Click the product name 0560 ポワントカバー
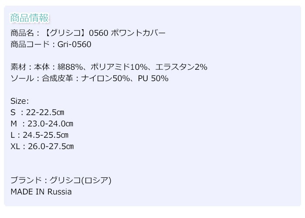The width and height of the screenshot is (305, 218). point(127,33)
